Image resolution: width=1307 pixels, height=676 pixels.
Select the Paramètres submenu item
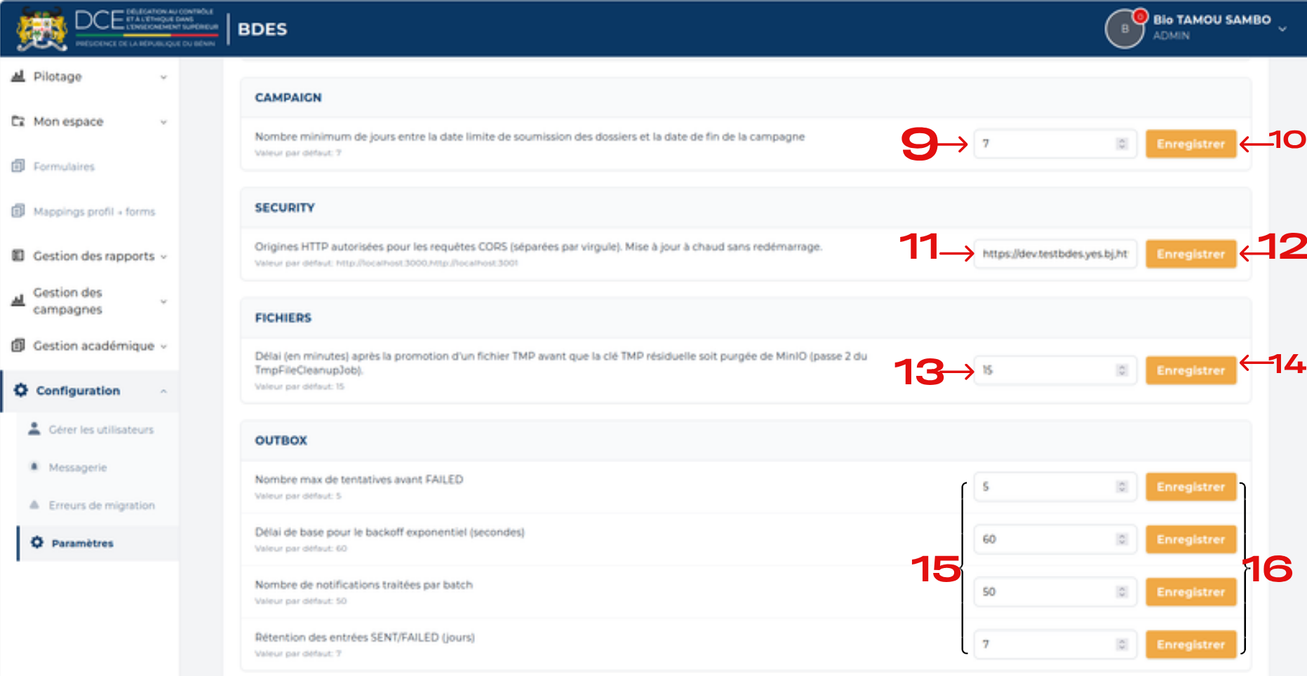point(98,543)
